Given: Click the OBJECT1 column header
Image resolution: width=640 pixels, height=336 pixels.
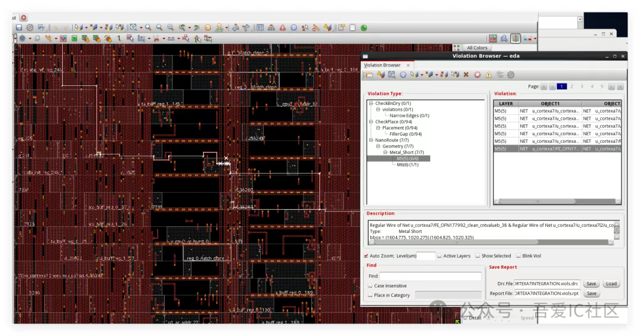Looking at the screenshot, I should coord(550,104).
